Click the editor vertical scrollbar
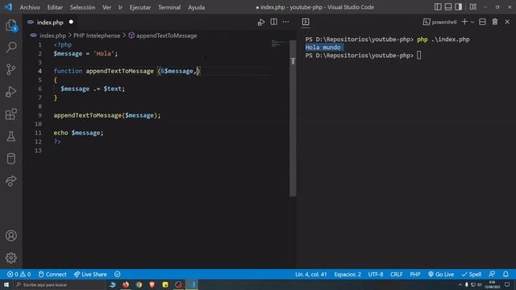Screen dimensions: 516x290 [293, 118]
